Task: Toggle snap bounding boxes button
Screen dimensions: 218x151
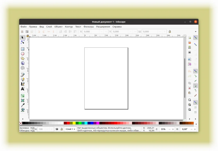Action: [x=196, y=45]
